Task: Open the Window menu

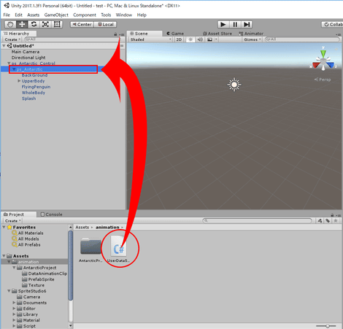Action: click(124, 15)
